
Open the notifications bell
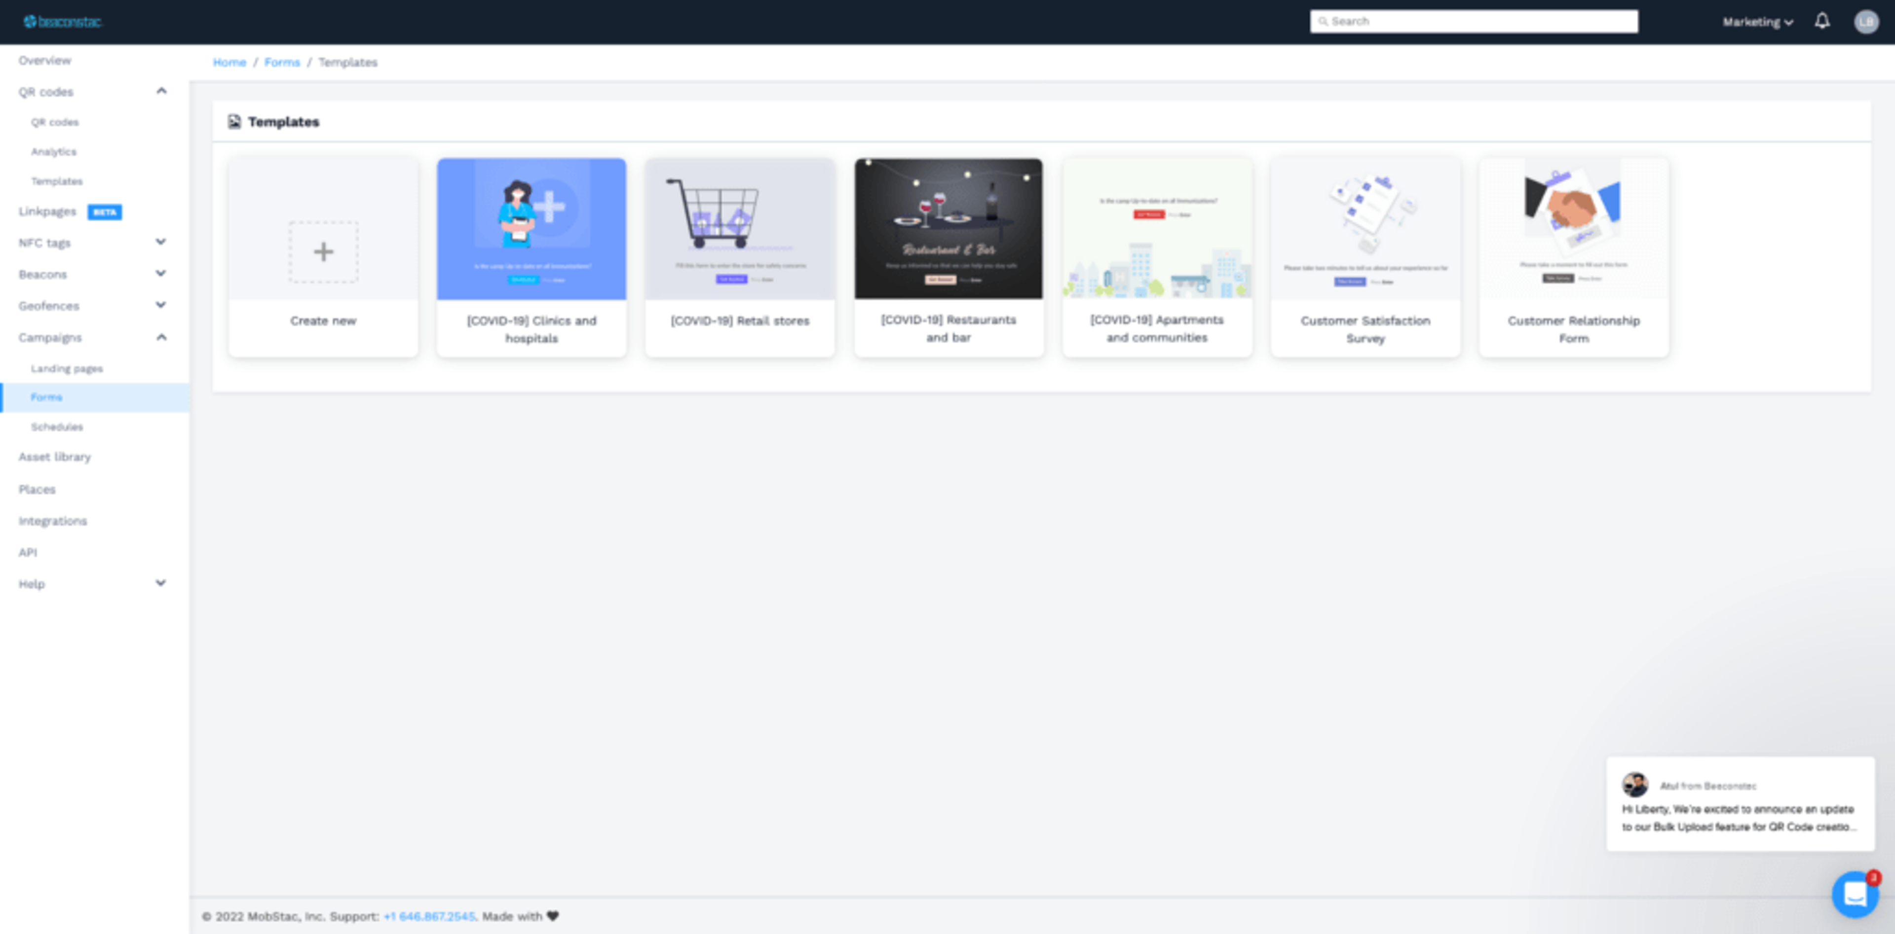click(1821, 21)
